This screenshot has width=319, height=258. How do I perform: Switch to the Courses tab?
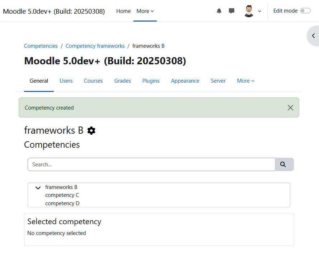pos(93,81)
